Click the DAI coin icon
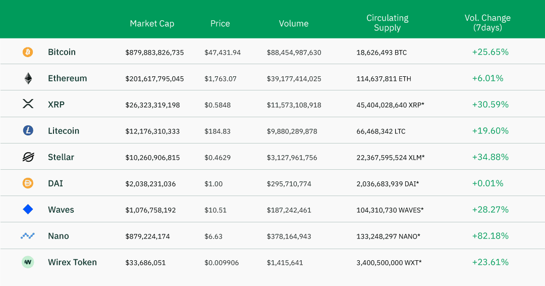 tap(28, 183)
